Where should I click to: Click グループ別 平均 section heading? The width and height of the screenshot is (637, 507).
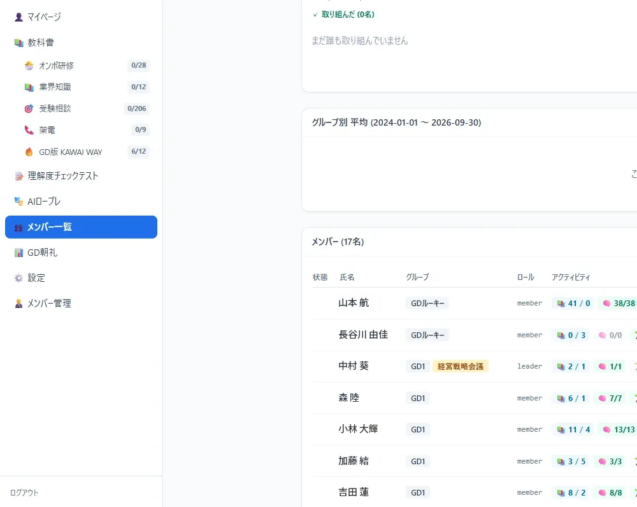point(396,122)
